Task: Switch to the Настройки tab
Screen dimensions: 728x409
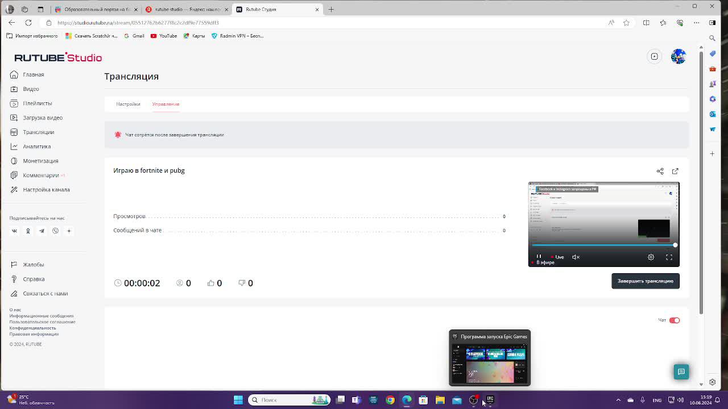Action: [128, 104]
